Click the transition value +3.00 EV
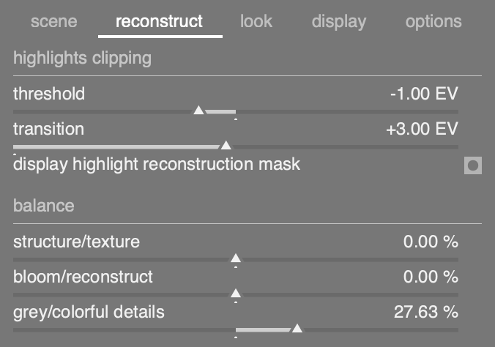The width and height of the screenshot is (495, 347). coord(422,129)
